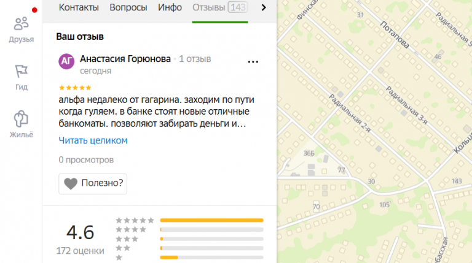Show more tabs with right chevron
The height and width of the screenshot is (263, 472).
pyautogui.click(x=264, y=7)
